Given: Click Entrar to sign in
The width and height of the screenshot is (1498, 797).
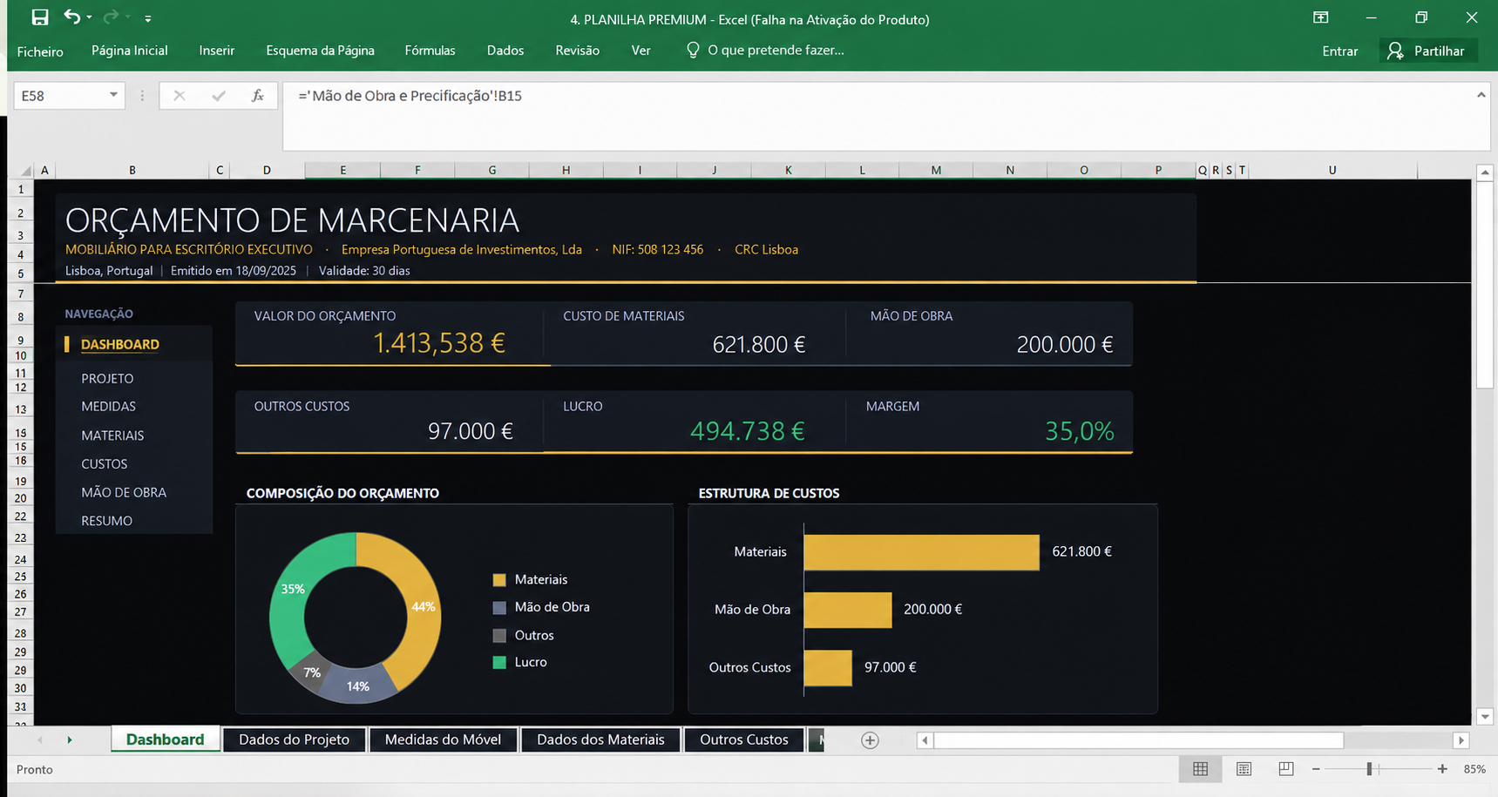Looking at the screenshot, I should 1339,51.
